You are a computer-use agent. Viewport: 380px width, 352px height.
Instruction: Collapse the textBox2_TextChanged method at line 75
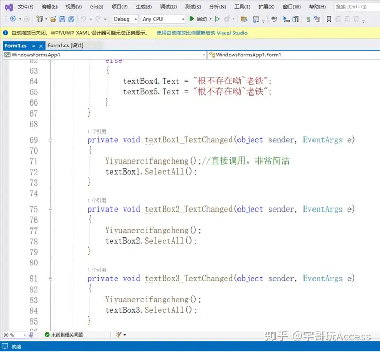[50, 210]
